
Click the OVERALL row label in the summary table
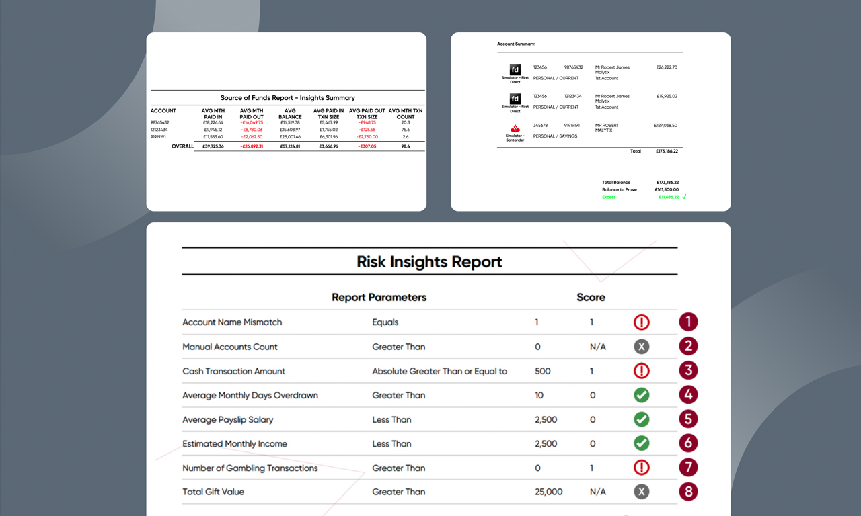point(182,146)
